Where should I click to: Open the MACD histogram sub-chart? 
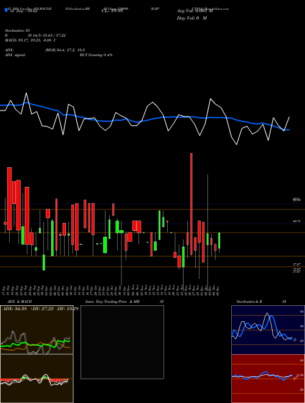click(37, 379)
